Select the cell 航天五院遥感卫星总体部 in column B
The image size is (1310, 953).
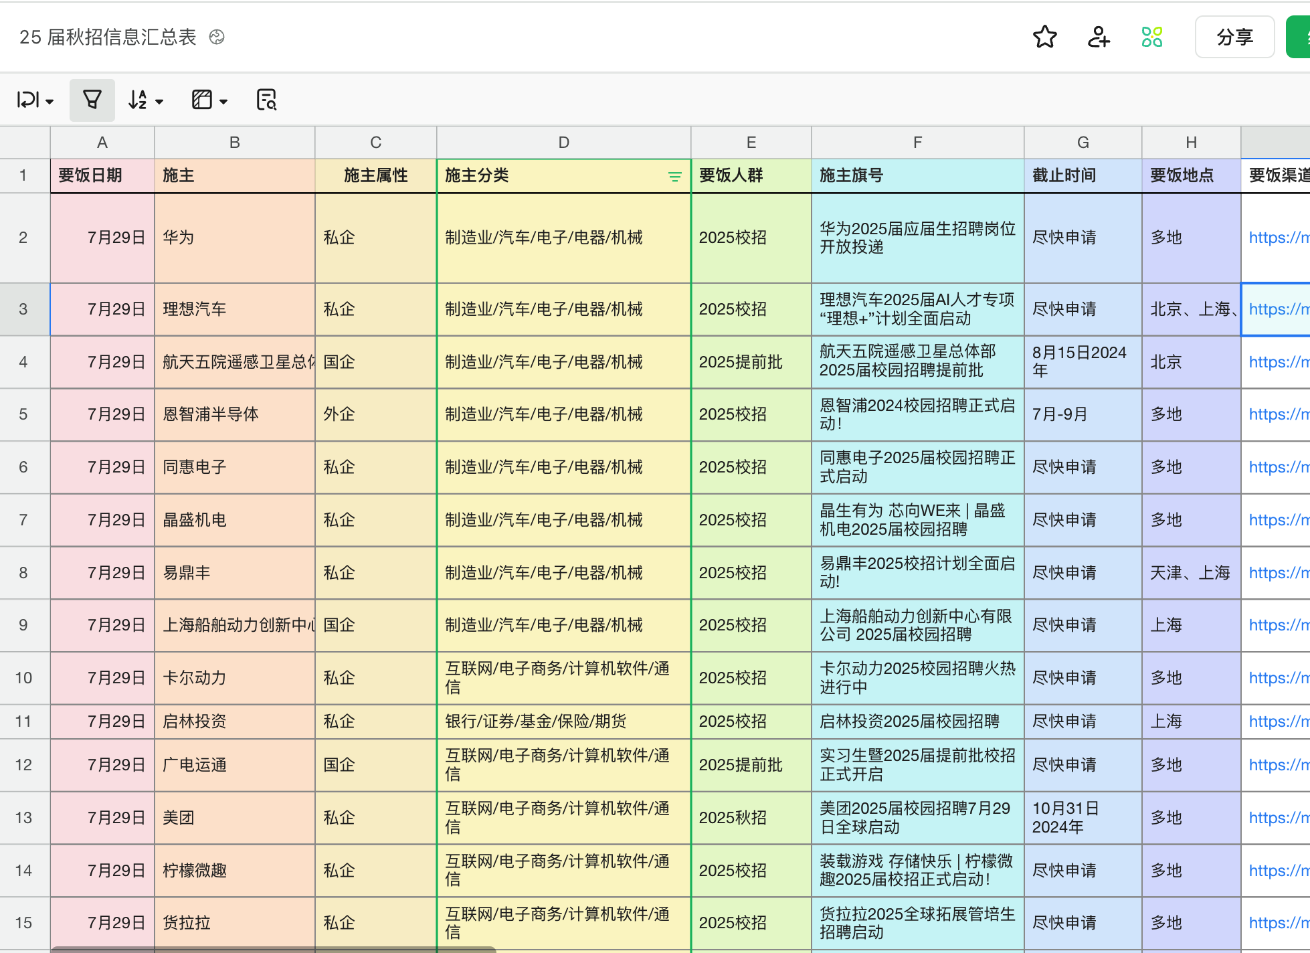pos(235,362)
